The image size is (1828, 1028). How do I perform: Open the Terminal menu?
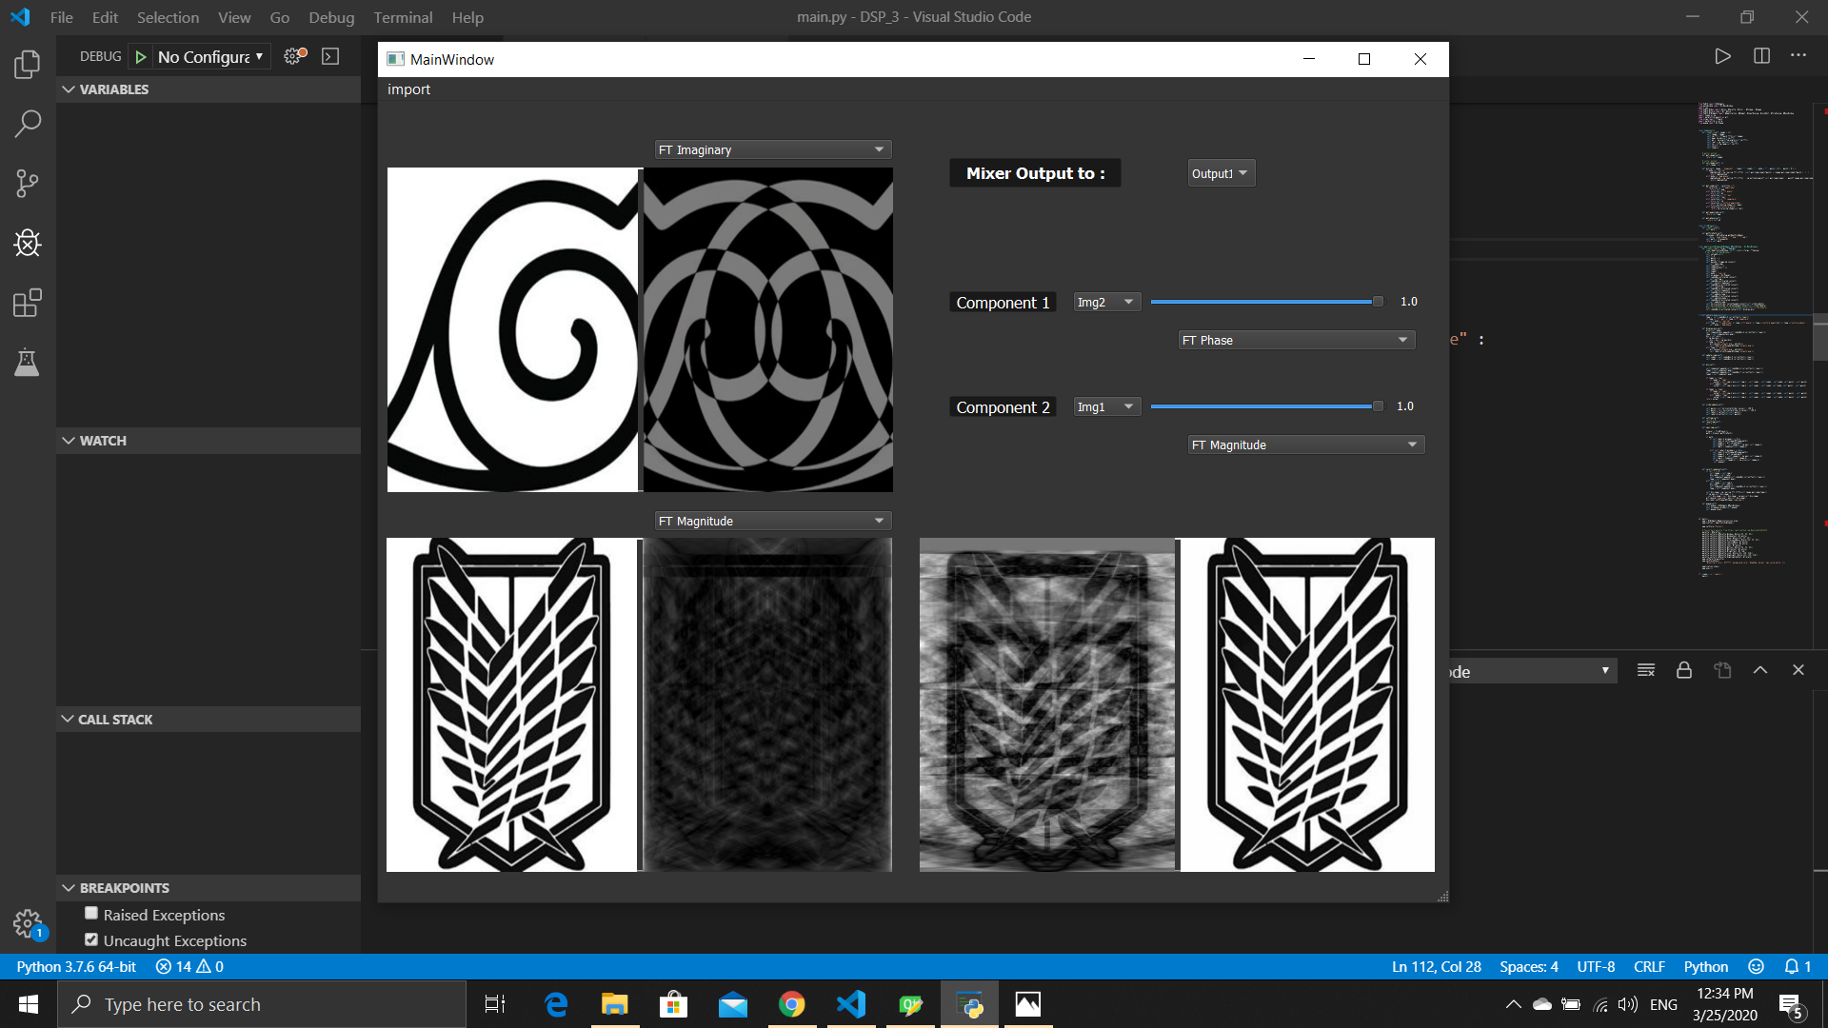(402, 17)
